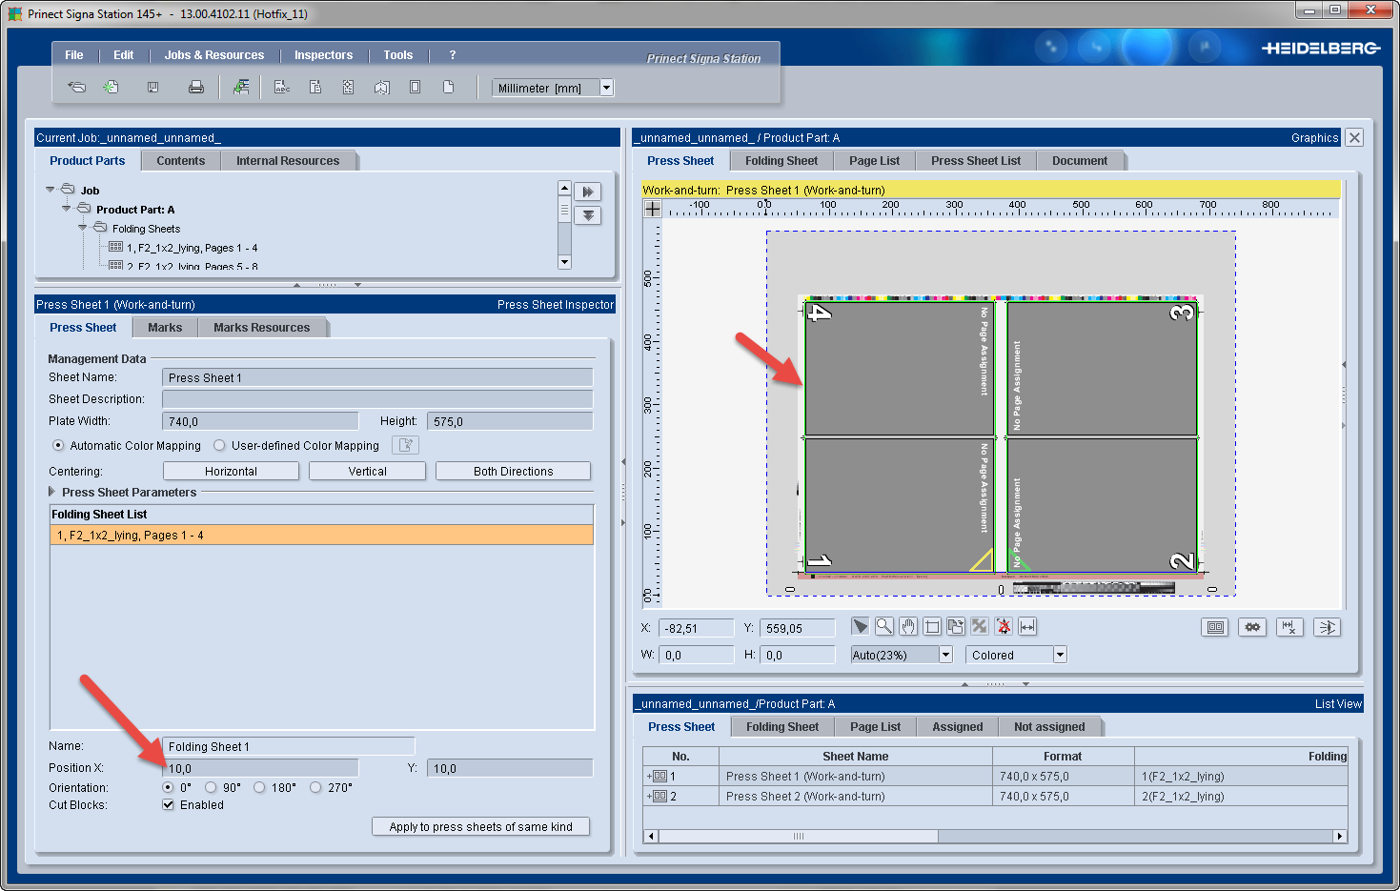
Task: Switch to Marks Resources tab
Action: 262,328
